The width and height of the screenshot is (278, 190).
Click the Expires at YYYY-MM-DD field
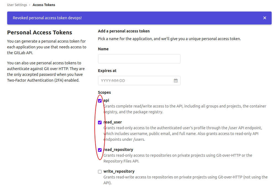[x=139, y=81]
